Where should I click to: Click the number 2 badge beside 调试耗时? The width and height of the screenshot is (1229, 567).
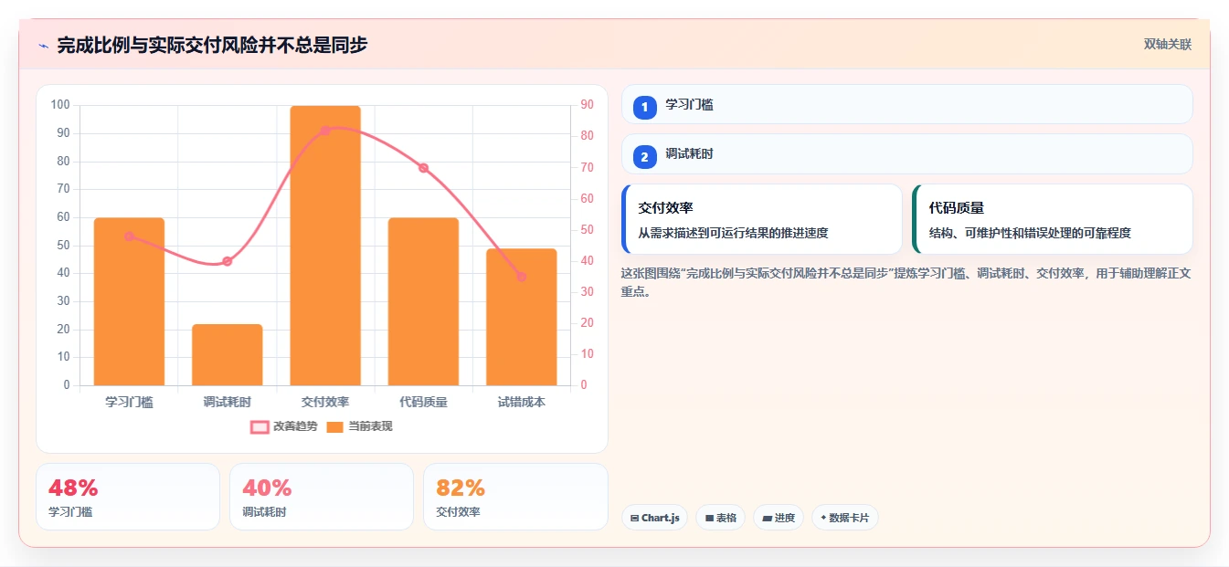(644, 157)
